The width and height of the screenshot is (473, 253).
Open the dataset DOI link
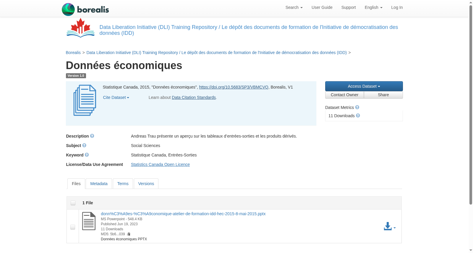234,87
